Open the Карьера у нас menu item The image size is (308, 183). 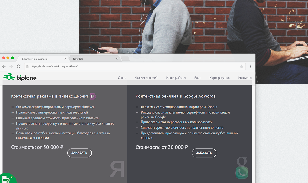(220, 78)
